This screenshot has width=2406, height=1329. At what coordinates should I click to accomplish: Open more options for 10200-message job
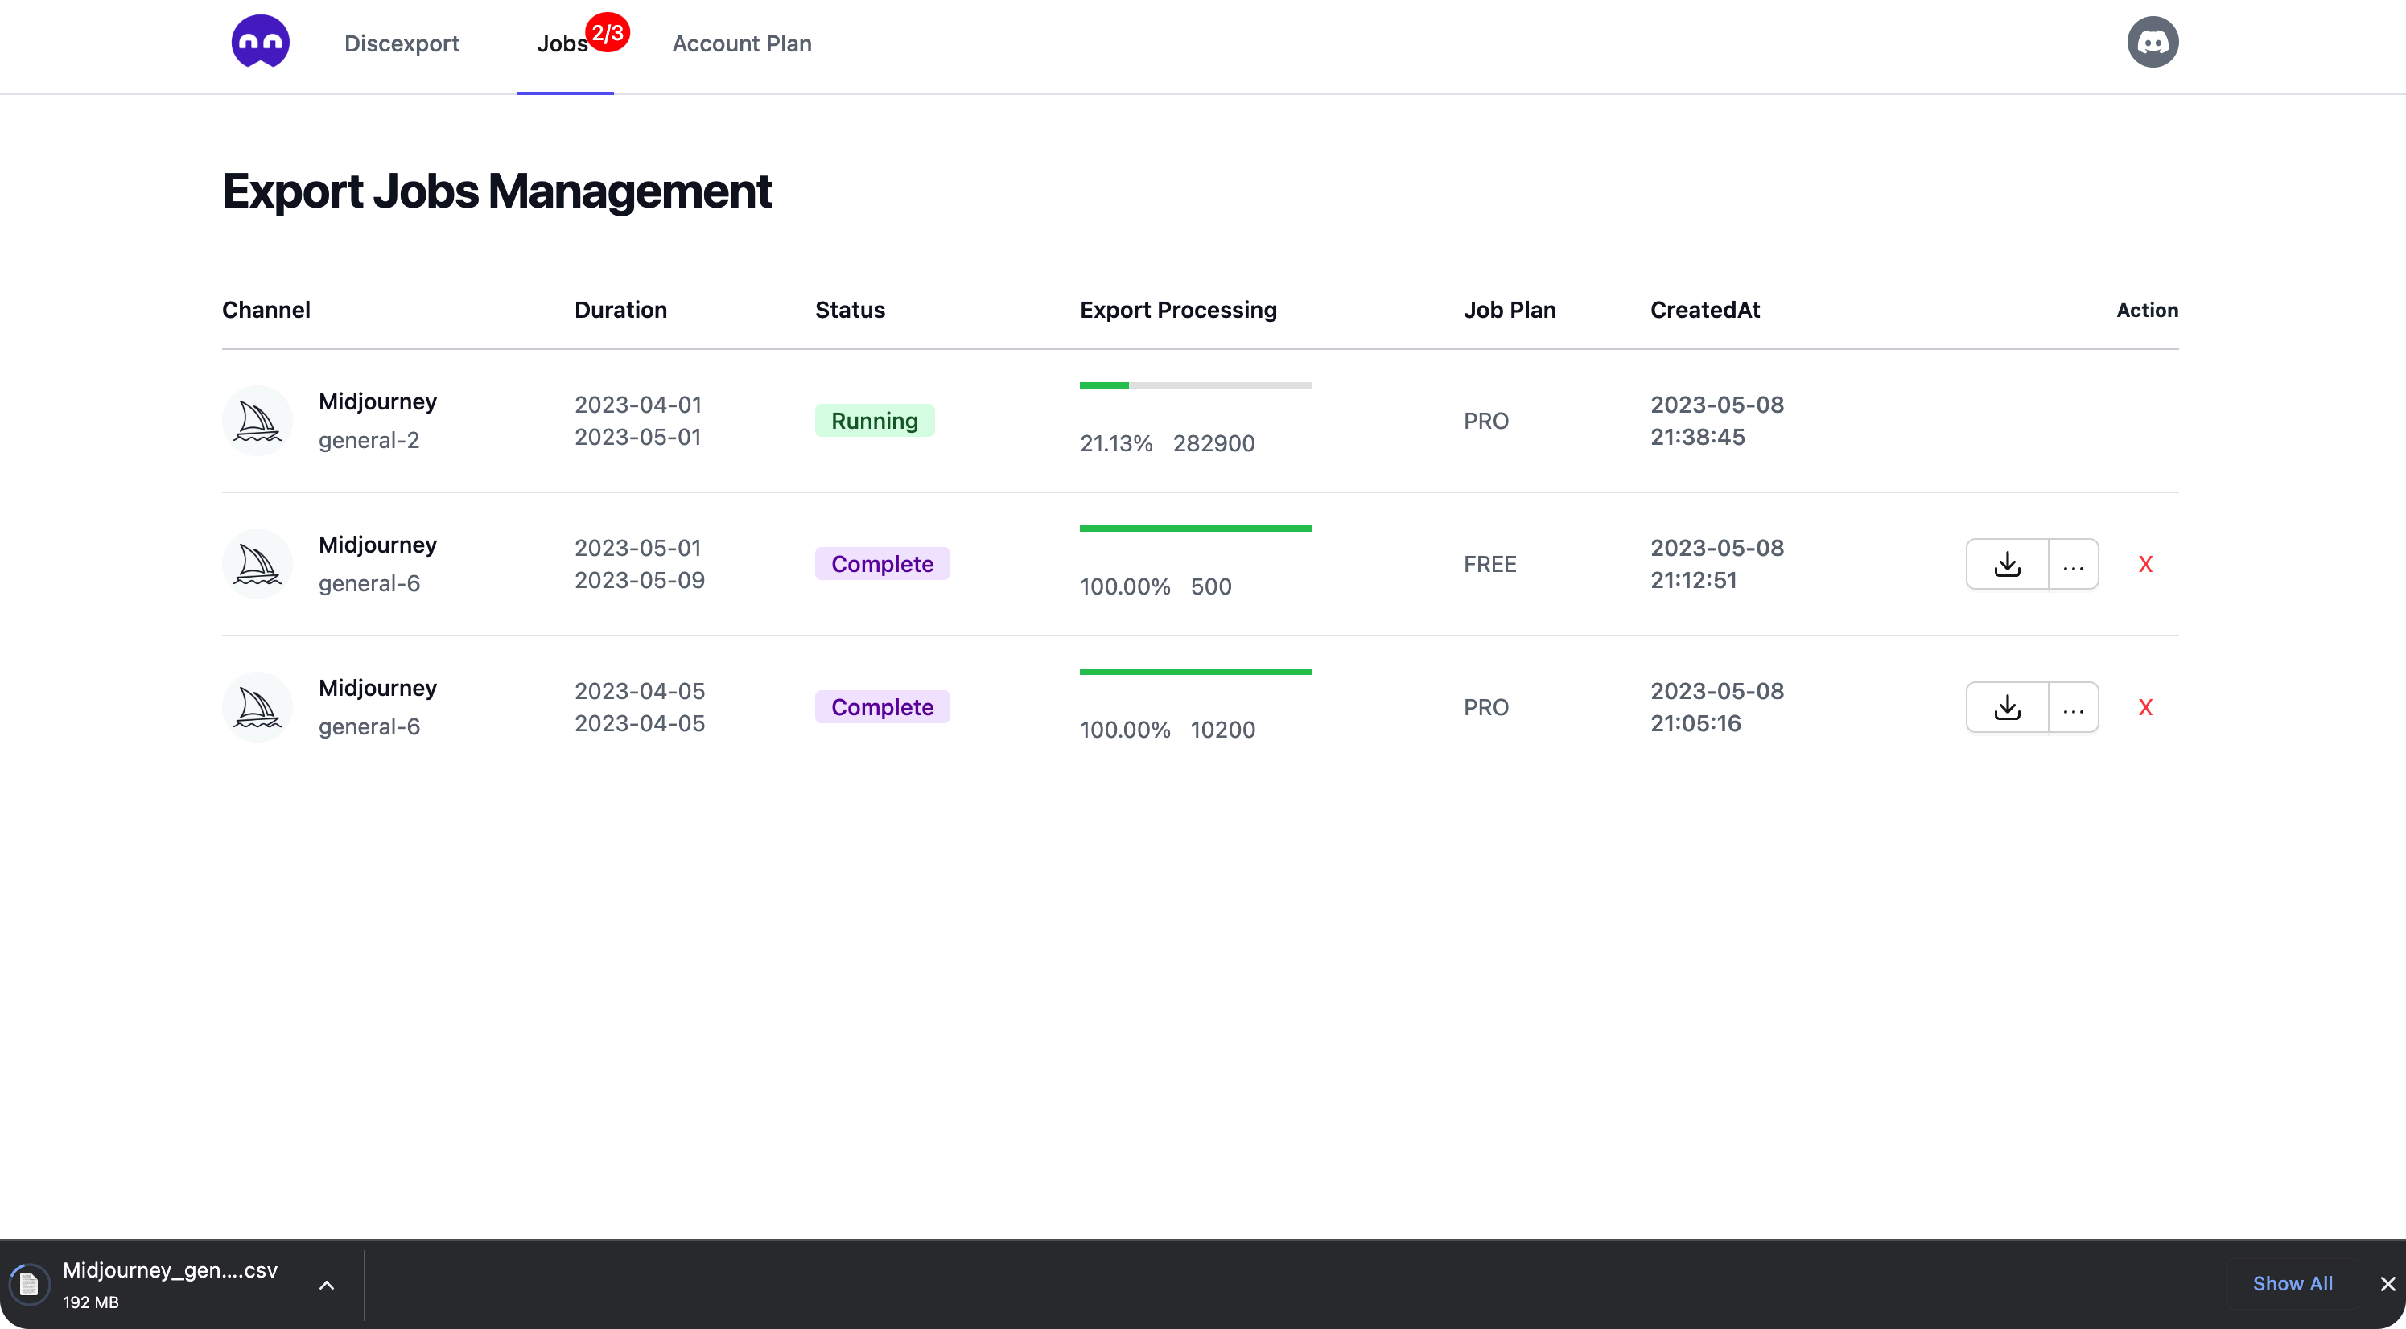(2074, 707)
